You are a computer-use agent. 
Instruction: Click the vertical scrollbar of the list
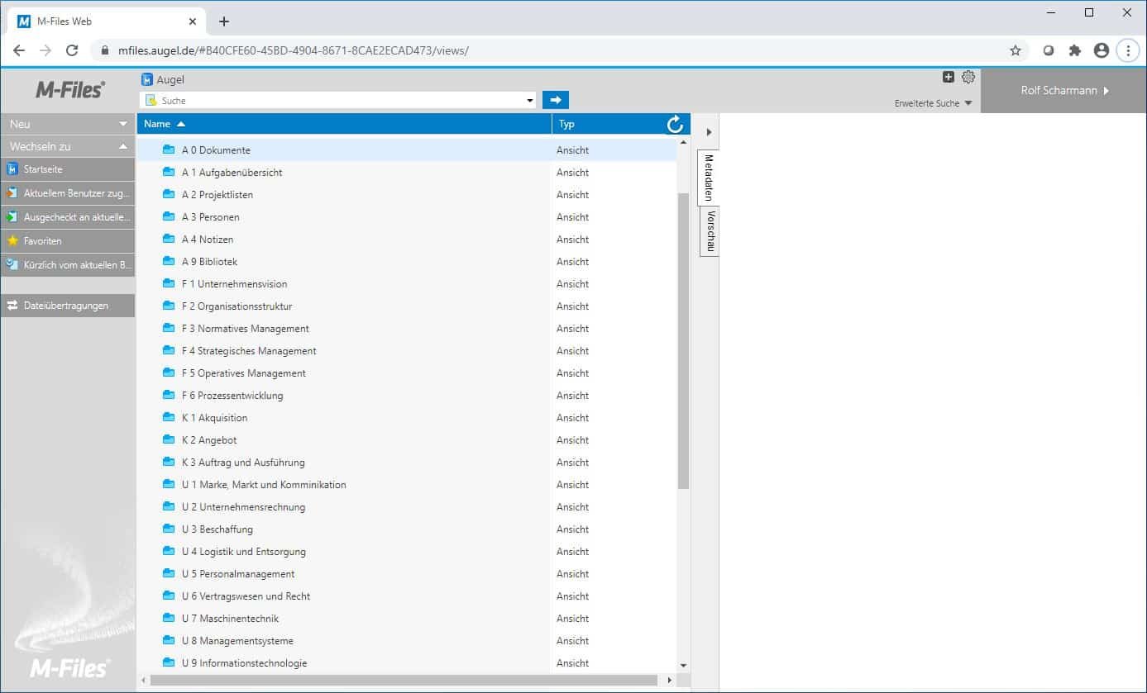pyautogui.click(x=683, y=339)
